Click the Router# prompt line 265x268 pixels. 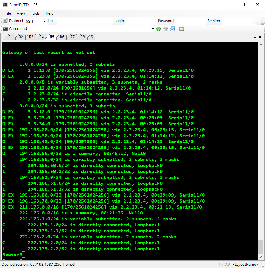(14, 255)
